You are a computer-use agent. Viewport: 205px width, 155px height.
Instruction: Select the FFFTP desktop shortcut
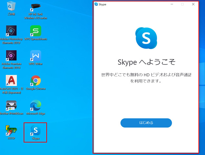(x=11, y=131)
